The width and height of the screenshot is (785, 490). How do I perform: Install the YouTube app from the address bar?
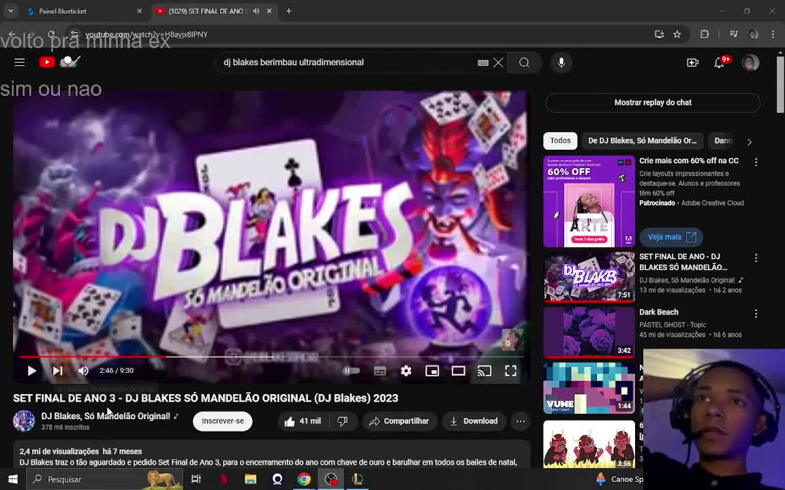660,35
